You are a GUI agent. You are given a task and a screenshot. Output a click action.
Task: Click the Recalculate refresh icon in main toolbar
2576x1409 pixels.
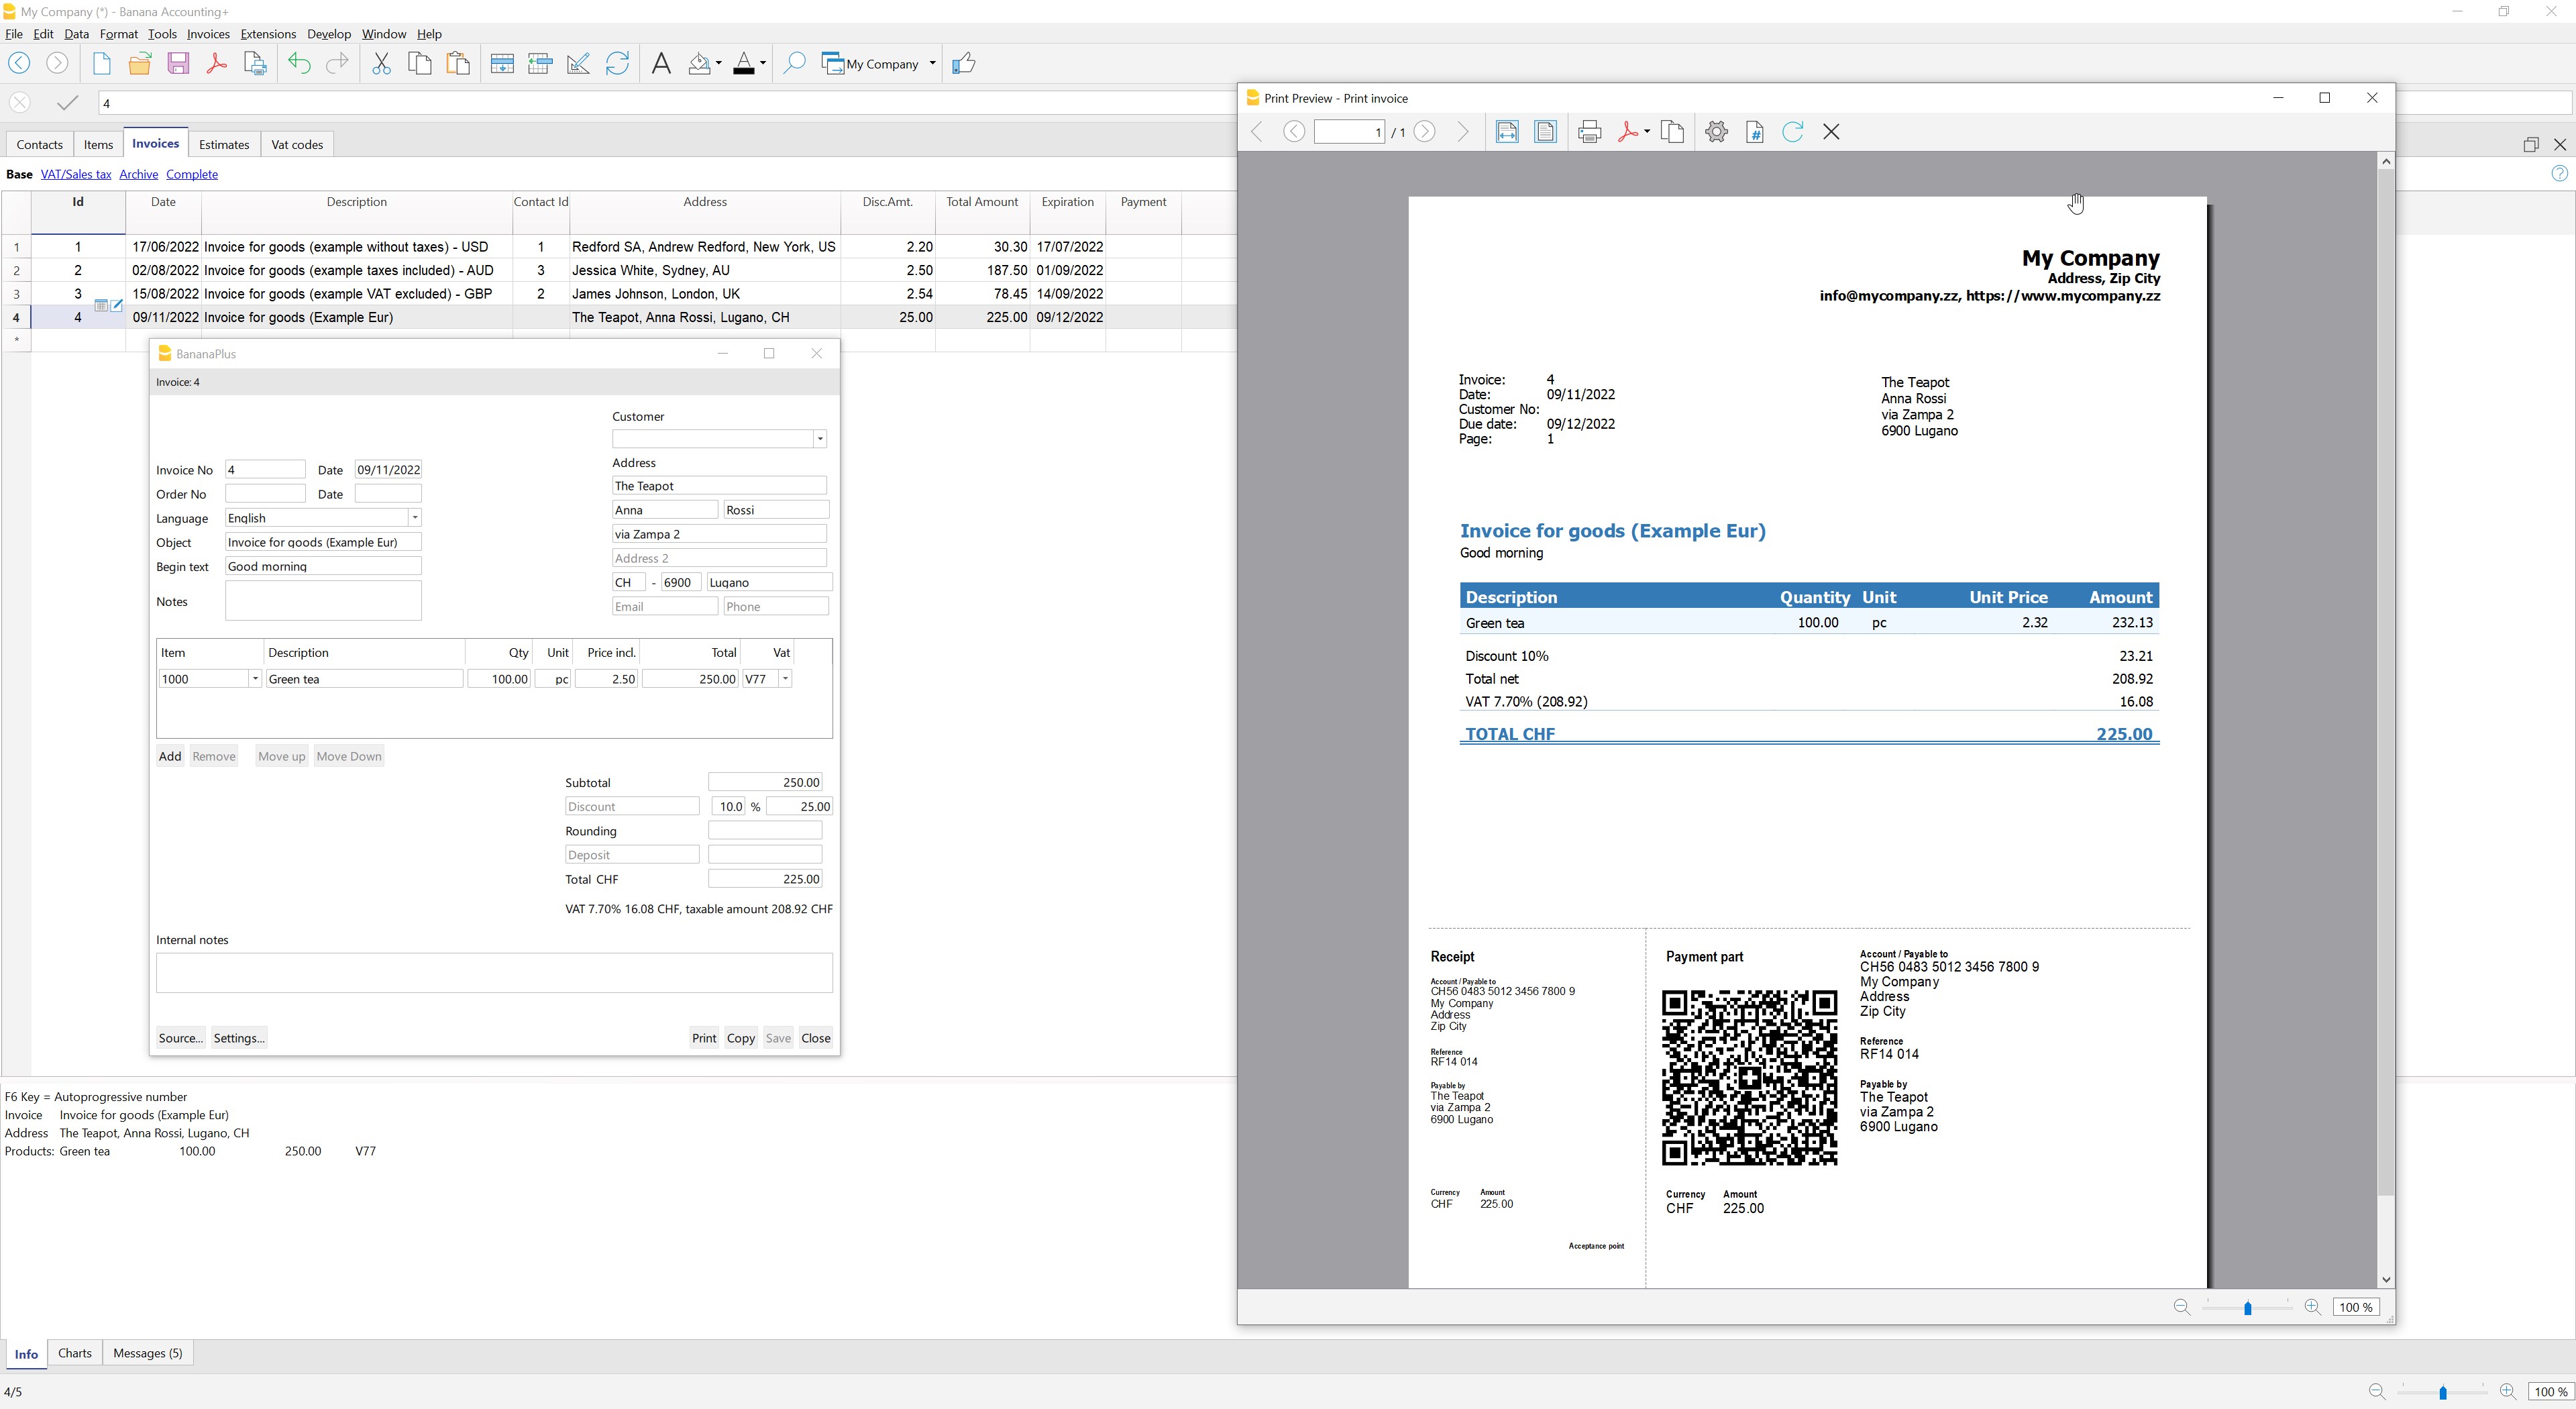617,64
